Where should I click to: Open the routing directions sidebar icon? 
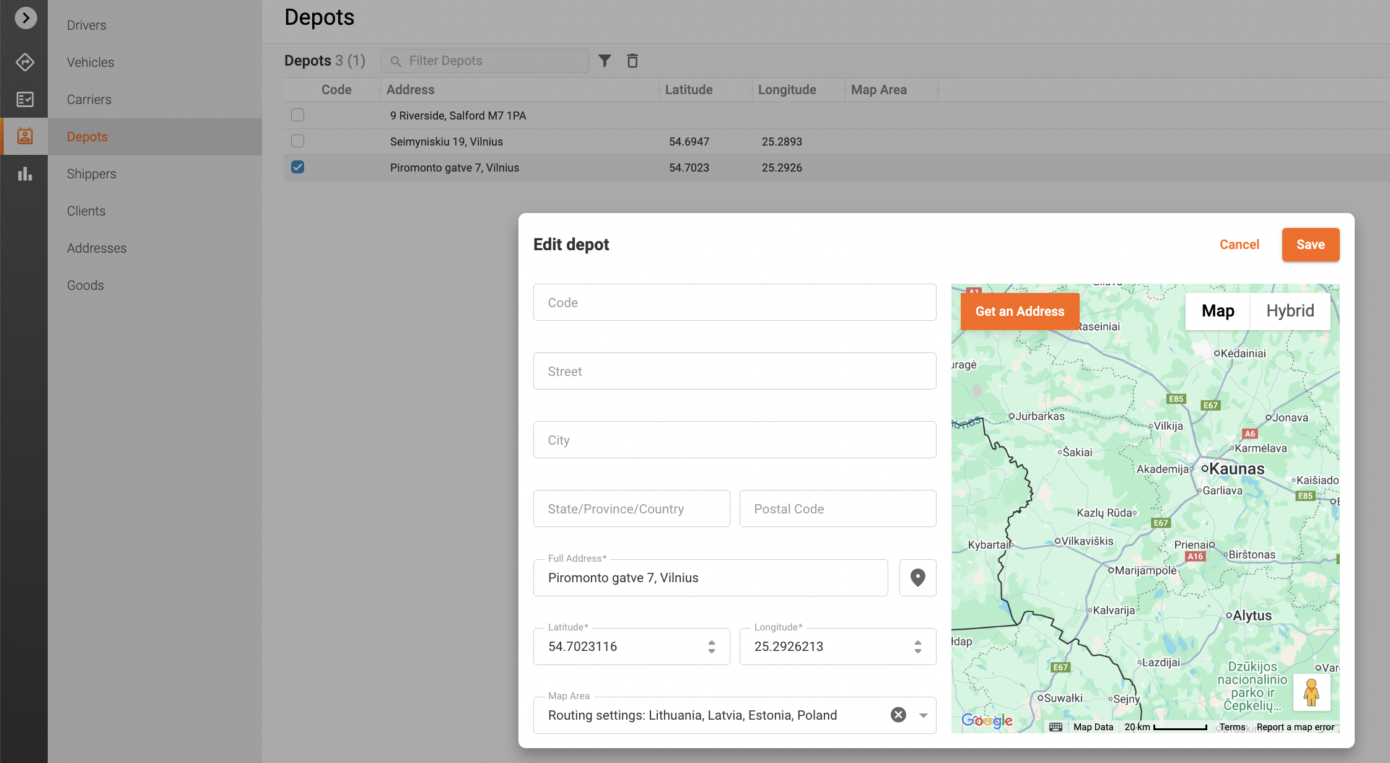(25, 62)
